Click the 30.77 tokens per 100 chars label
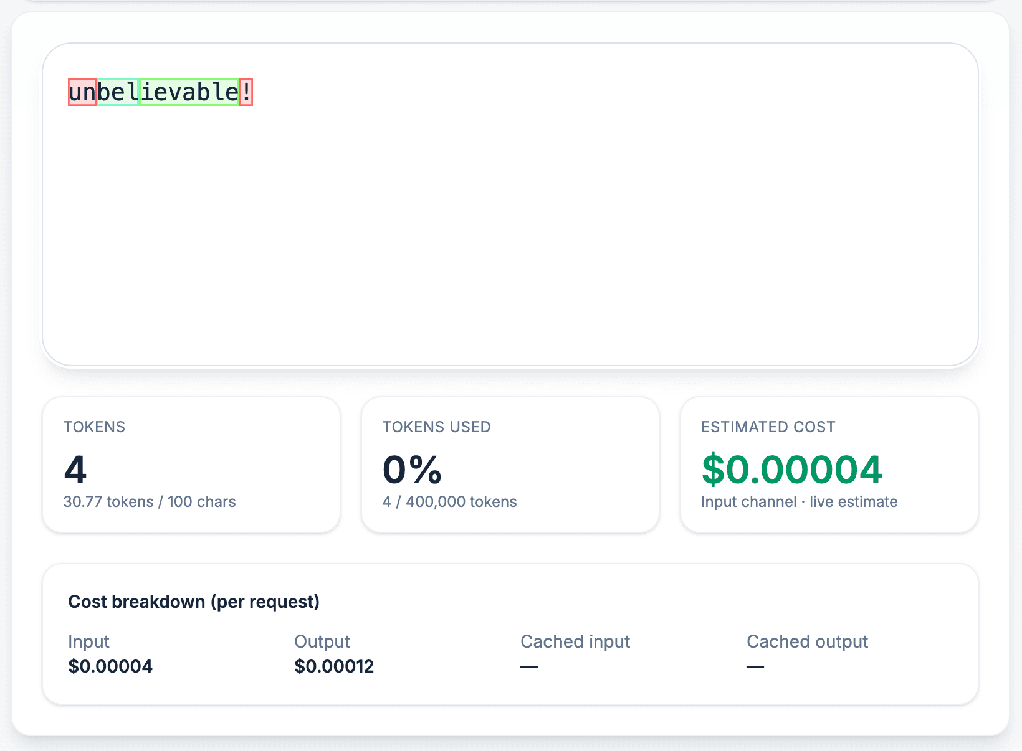The image size is (1022, 751). [150, 501]
